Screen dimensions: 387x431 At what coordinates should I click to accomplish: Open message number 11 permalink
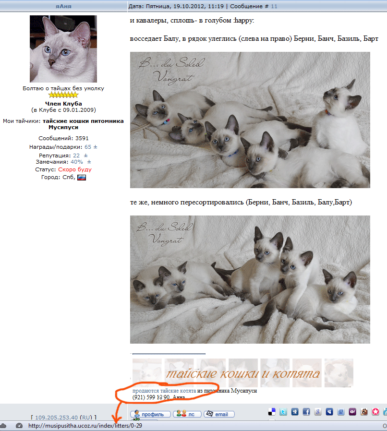[274, 6]
